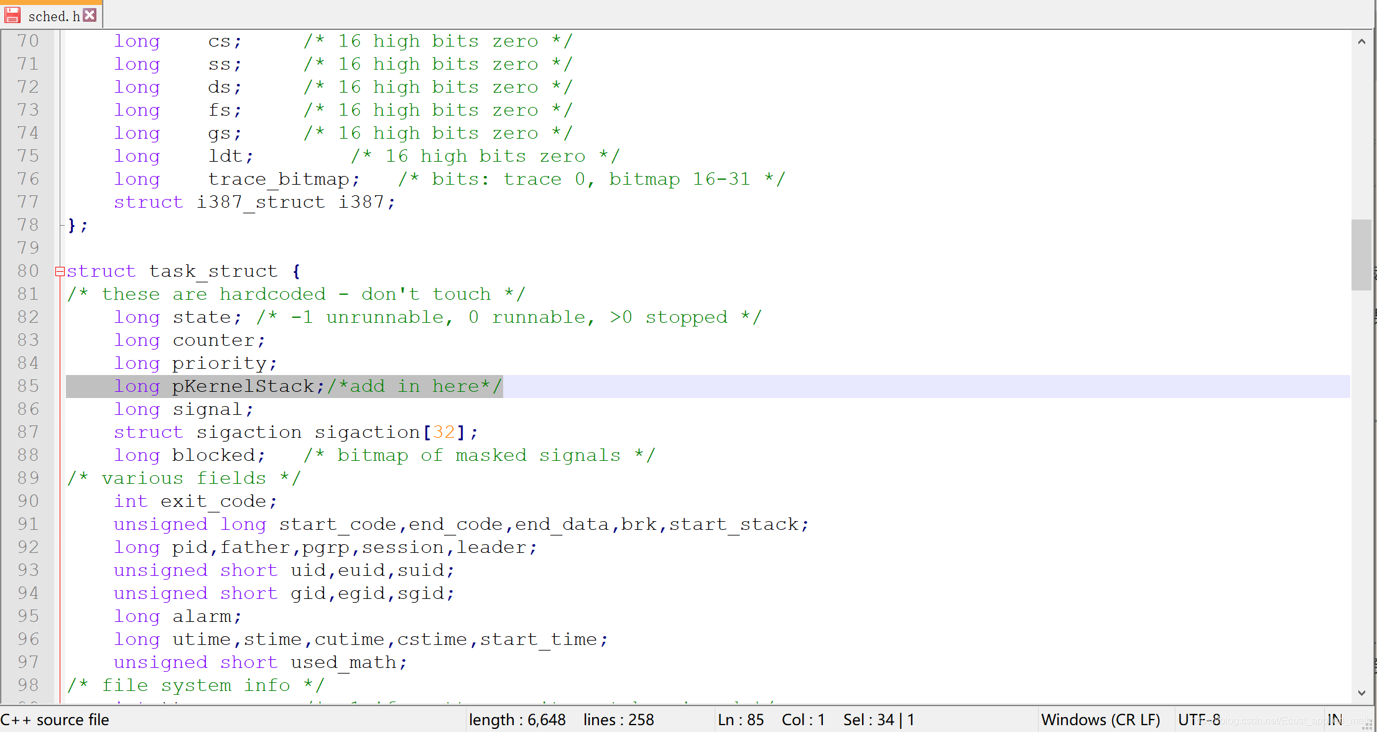
Task: Click the vertical scrollbar track below the thumb
Action: pyautogui.click(x=1361, y=485)
